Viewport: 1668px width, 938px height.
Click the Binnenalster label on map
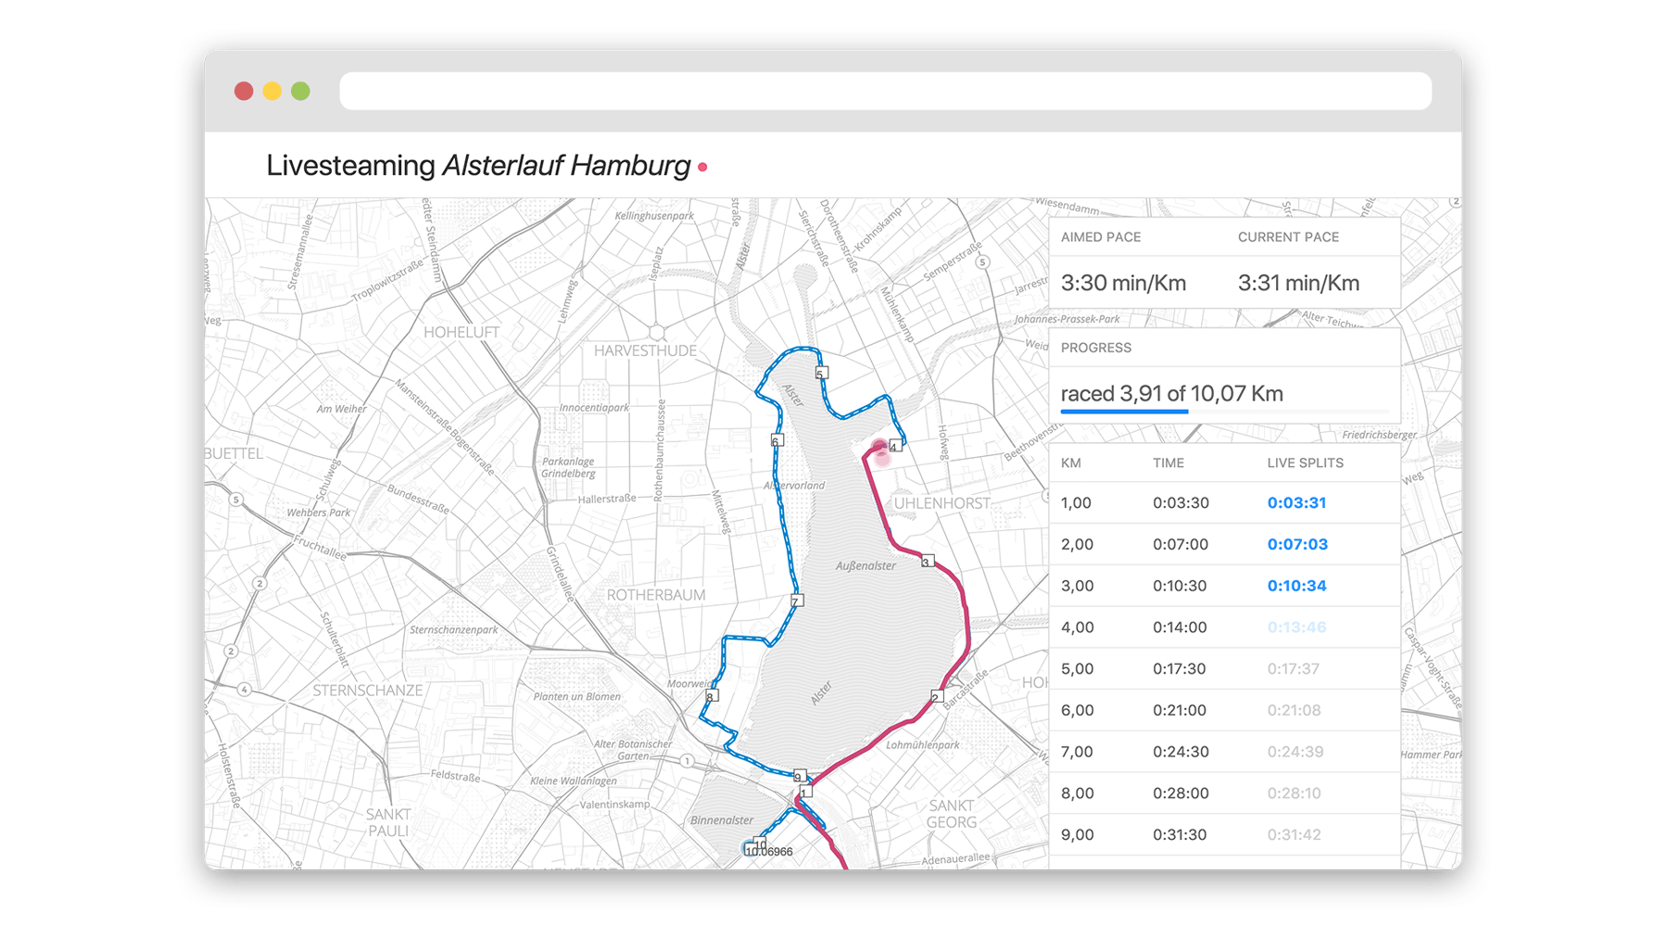tap(722, 820)
